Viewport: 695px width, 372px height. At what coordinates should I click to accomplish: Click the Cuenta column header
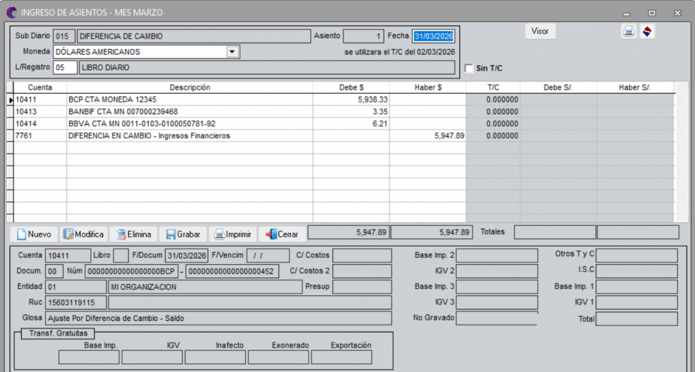tap(40, 88)
